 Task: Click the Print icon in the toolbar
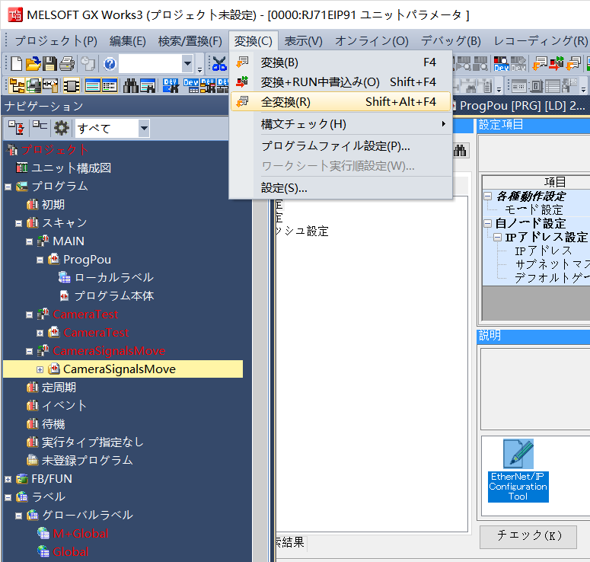point(67,64)
